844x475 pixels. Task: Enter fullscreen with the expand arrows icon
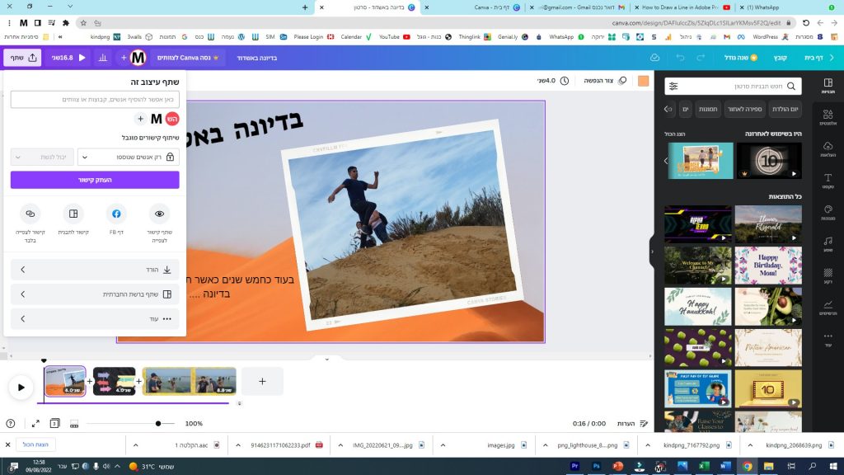point(35,423)
